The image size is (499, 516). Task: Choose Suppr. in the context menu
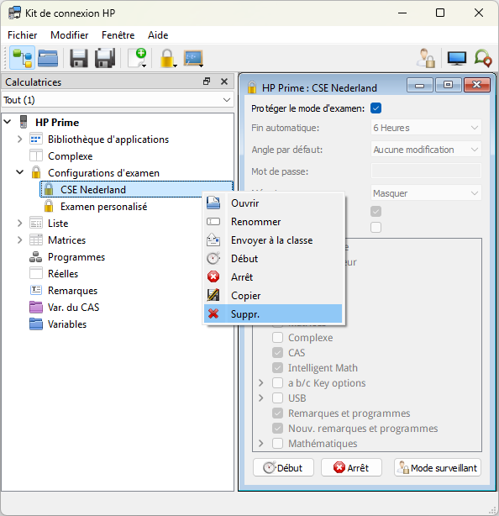pyautogui.click(x=273, y=313)
